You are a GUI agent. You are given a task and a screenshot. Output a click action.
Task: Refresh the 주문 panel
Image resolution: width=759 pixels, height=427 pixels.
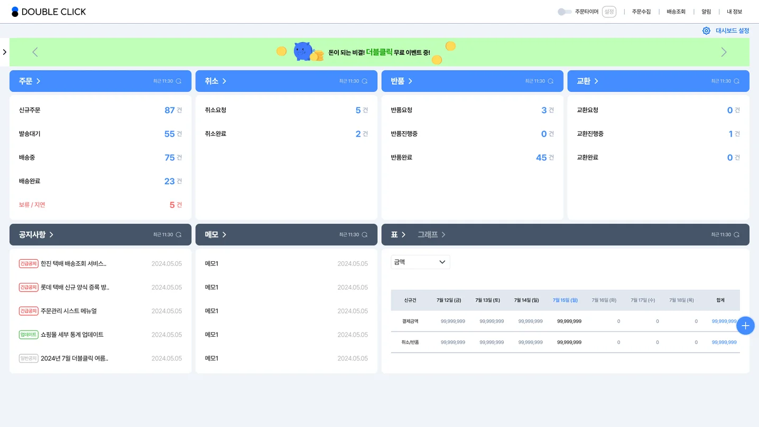point(179,81)
